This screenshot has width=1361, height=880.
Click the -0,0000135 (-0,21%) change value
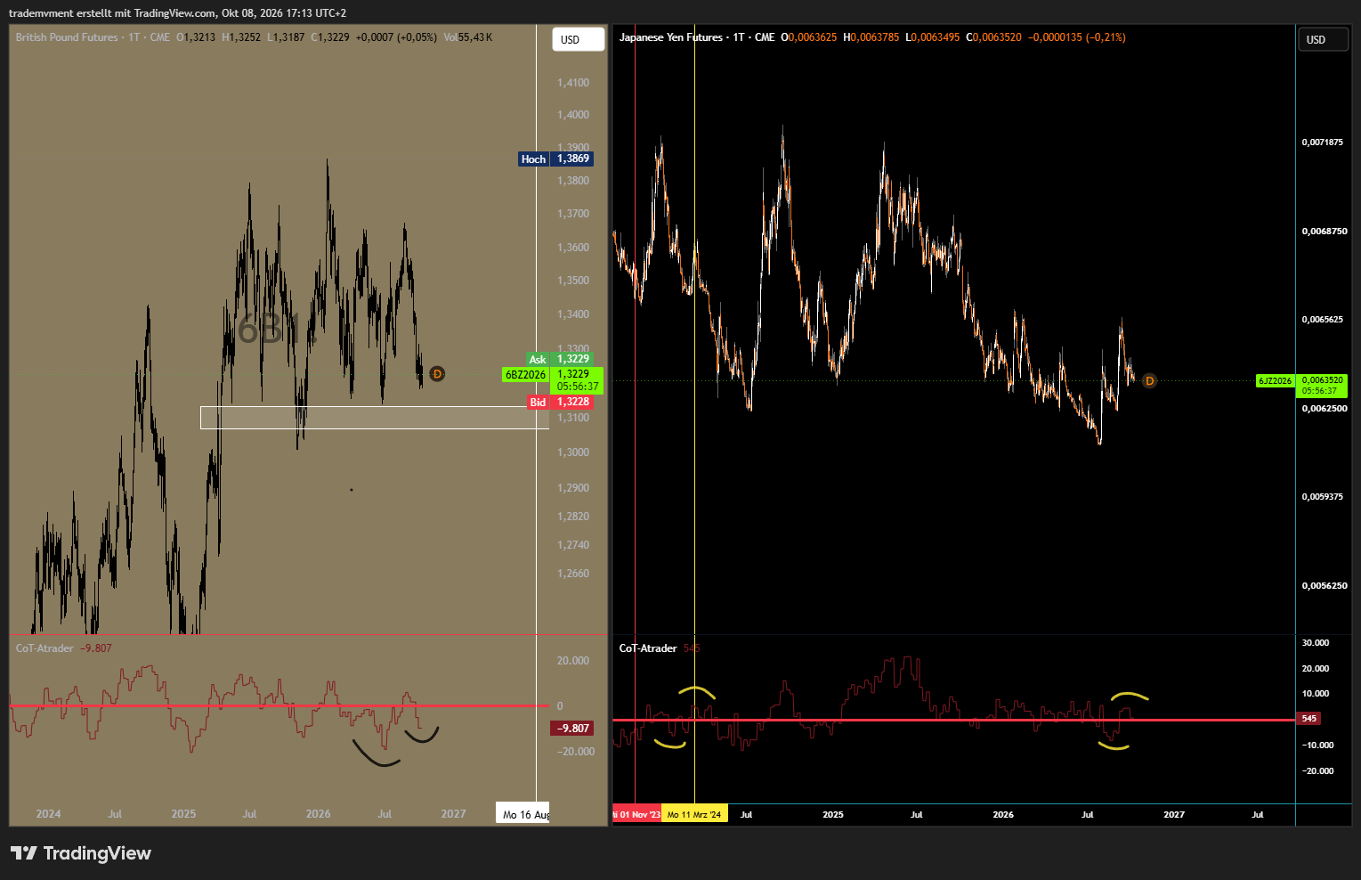(x=1077, y=37)
